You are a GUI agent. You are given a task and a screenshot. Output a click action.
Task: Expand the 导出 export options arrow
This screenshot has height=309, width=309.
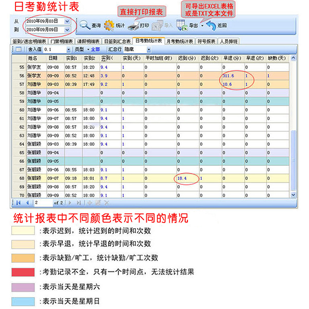click(202, 26)
